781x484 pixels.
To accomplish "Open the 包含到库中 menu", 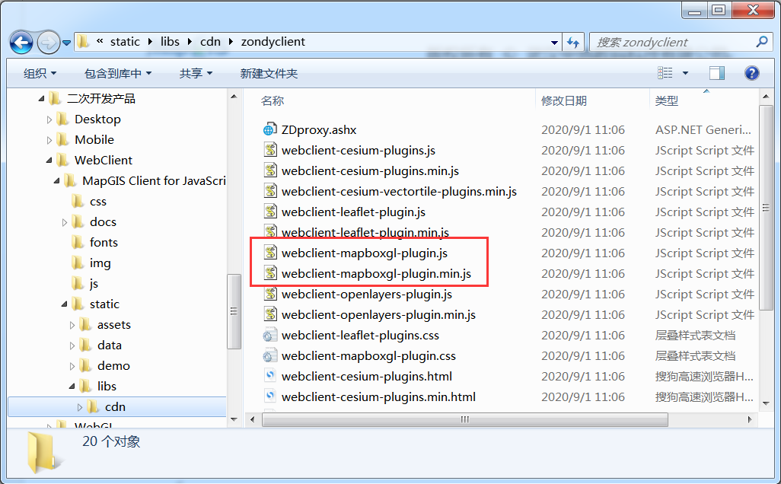I will point(117,74).
